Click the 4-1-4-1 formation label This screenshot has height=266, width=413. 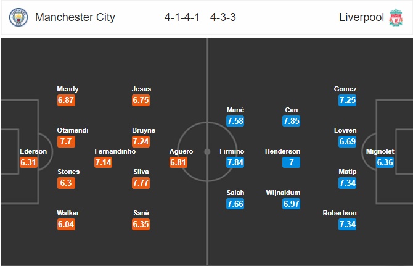click(x=183, y=17)
